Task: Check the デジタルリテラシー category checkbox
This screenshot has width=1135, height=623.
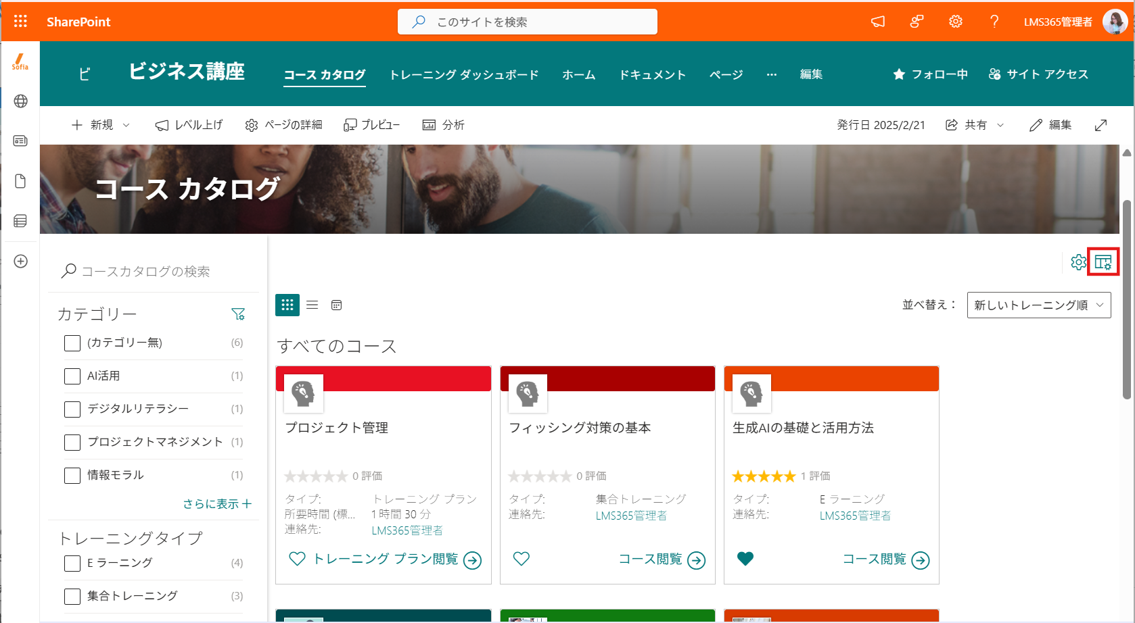Action: coord(72,409)
